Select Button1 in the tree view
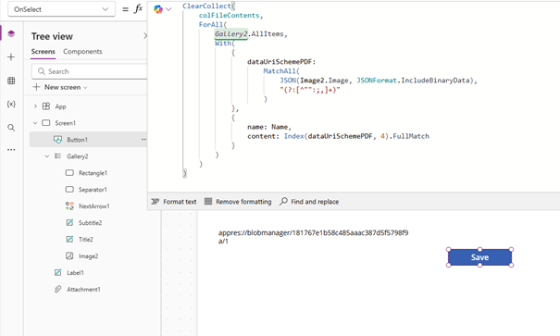The width and height of the screenshot is (560, 336). [x=77, y=140]
